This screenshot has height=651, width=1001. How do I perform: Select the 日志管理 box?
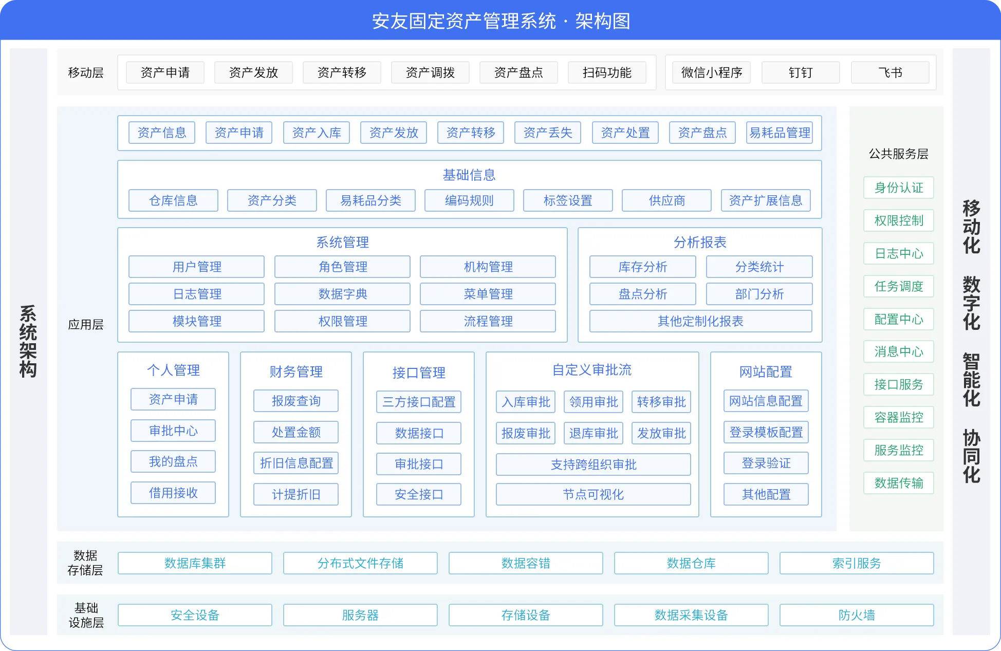tap(197, 294)
